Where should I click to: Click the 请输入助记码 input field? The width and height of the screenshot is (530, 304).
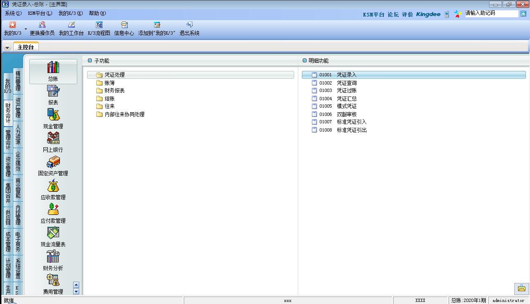tap(491, 14)
